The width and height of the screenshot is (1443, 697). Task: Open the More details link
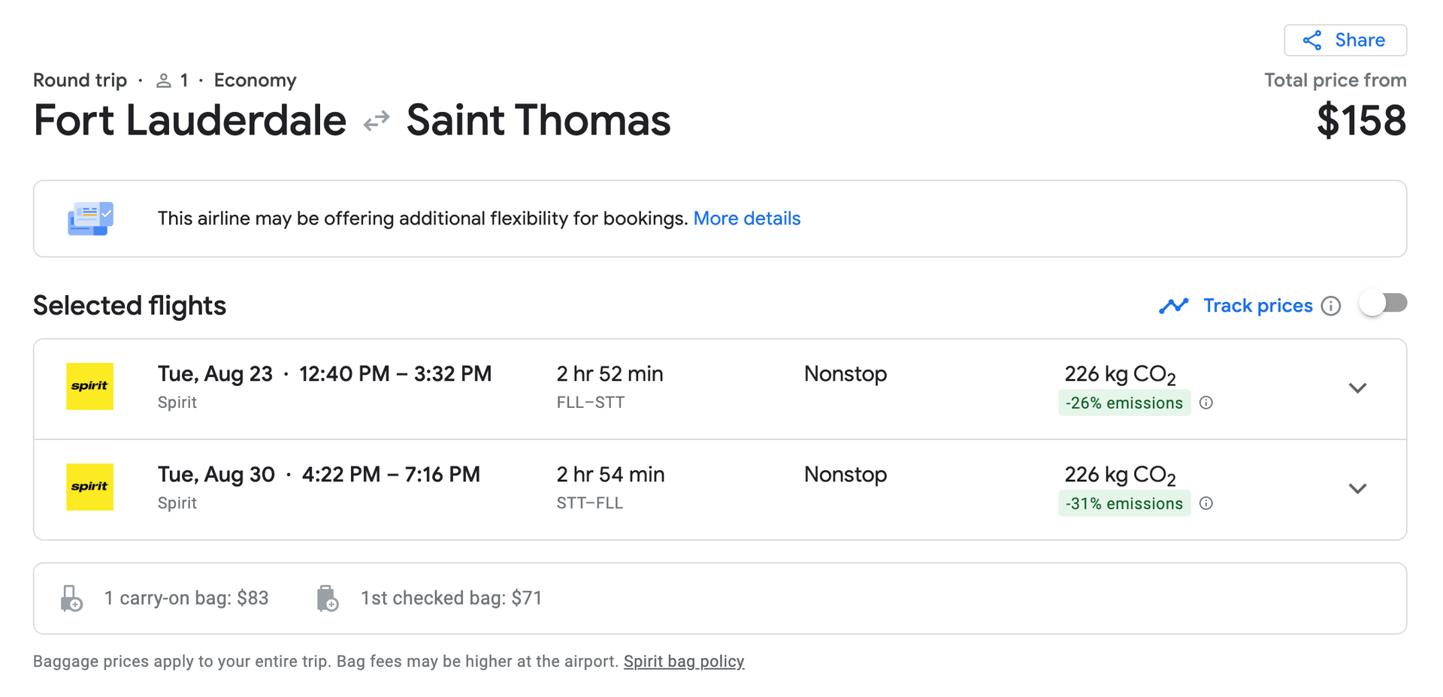tap(746, 219)
